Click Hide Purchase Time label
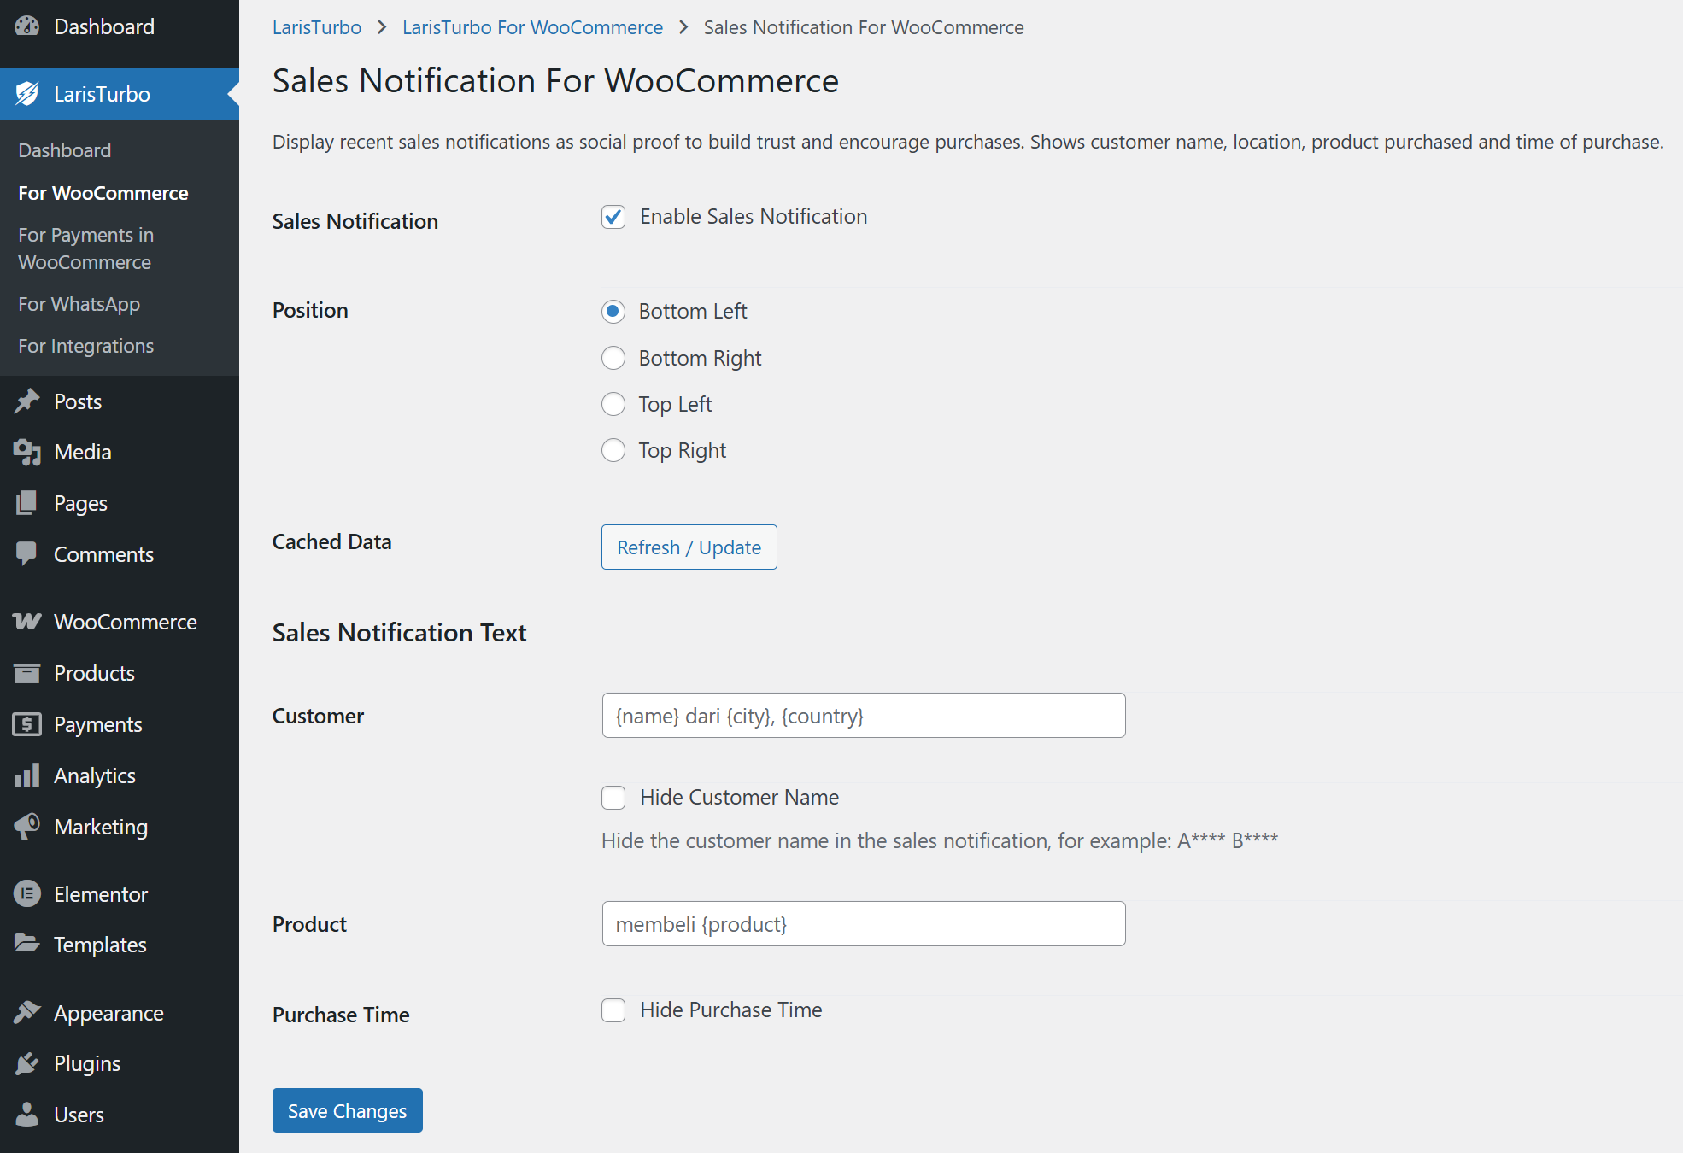1683x1153 pixels. pos(731,1010)
